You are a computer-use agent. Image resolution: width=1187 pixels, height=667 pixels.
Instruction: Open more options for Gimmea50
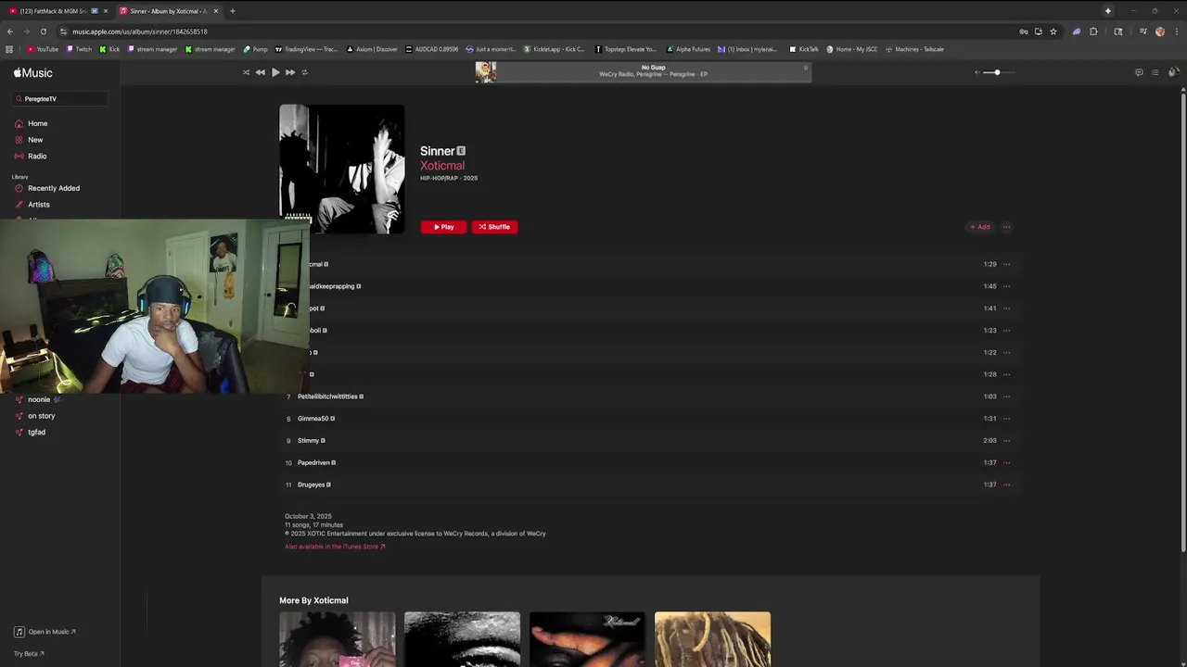pyautogui.click(x=1006, y=419)
